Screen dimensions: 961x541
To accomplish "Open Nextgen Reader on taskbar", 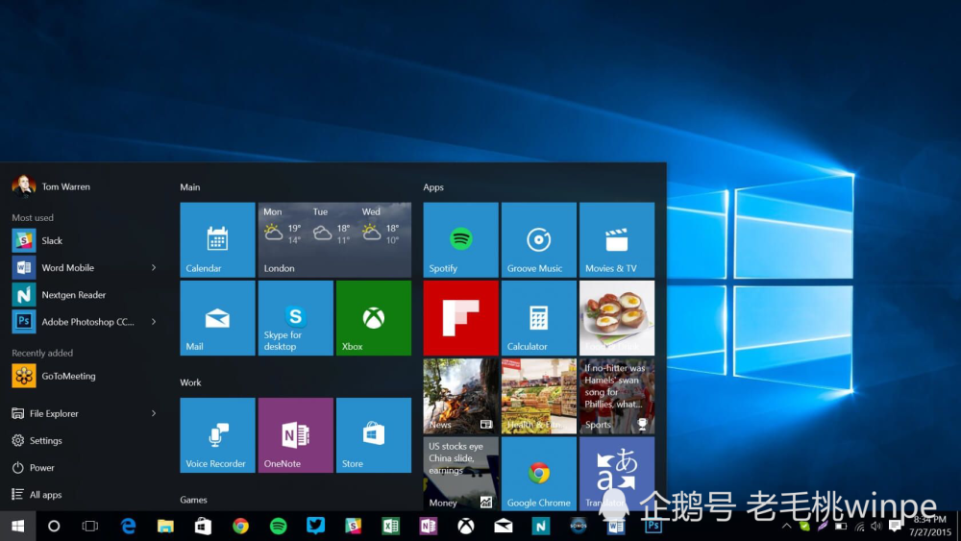I will click(x=540, y=526).
